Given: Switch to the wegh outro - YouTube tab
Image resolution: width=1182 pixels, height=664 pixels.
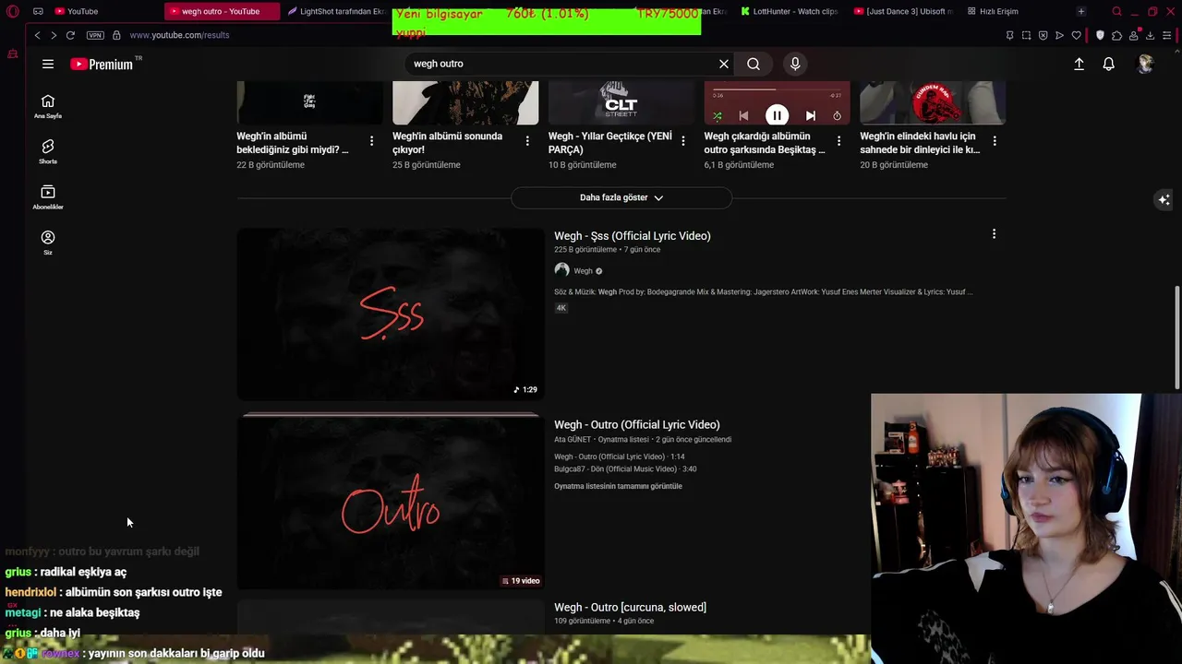Looking at the screenshot, I should click(x=220, y=11).
